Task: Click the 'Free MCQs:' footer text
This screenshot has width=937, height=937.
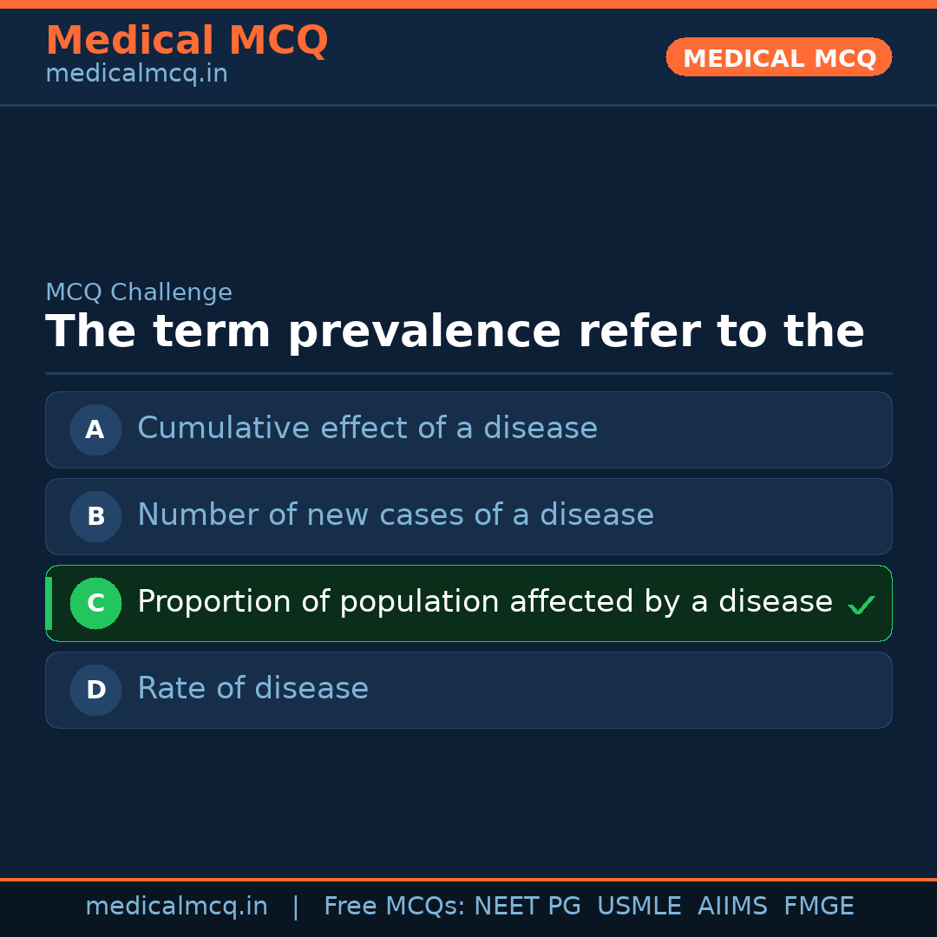Action: point(395,907)
